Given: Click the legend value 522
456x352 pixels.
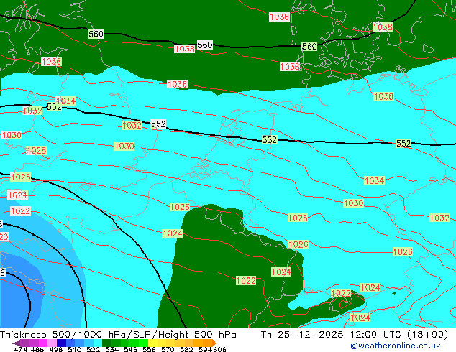Looking at the screenshot, I should (x=93, y=349).
